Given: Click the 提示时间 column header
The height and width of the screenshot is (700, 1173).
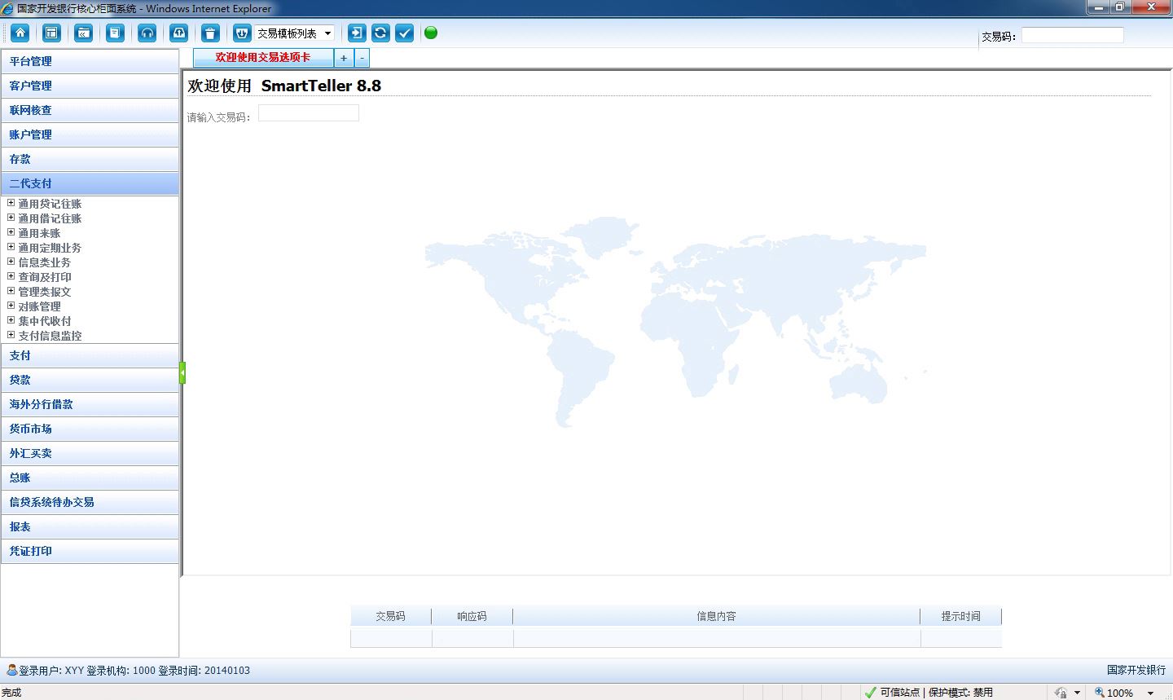Looking at the screenshot, I should click(961, 616).
